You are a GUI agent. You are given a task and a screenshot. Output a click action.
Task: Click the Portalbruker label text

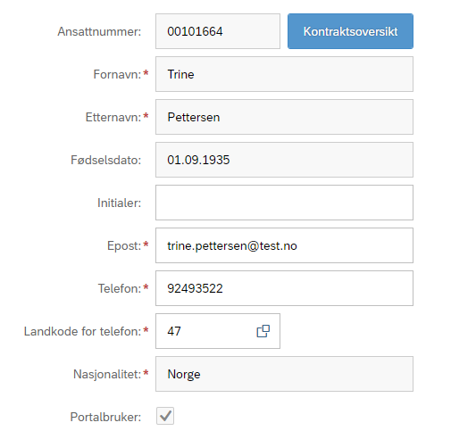point(105,417)
